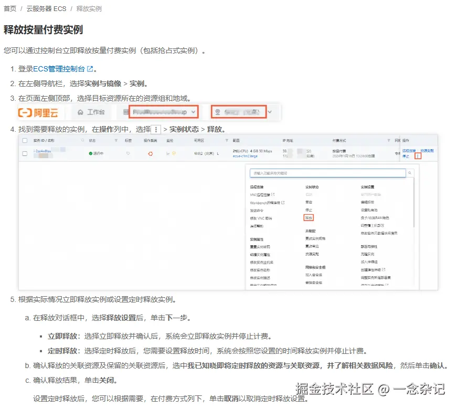The height and width of the screenshot is (408, 457).
Task: Open the ecs.c1m2.large specification link
Action: tap(245, 156)
